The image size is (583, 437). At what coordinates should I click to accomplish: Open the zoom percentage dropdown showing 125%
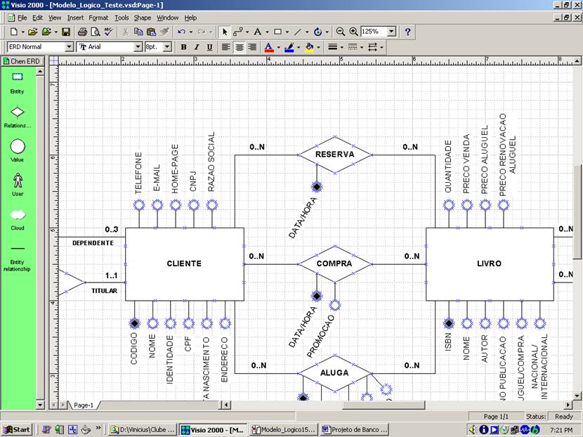coord(391,32)
